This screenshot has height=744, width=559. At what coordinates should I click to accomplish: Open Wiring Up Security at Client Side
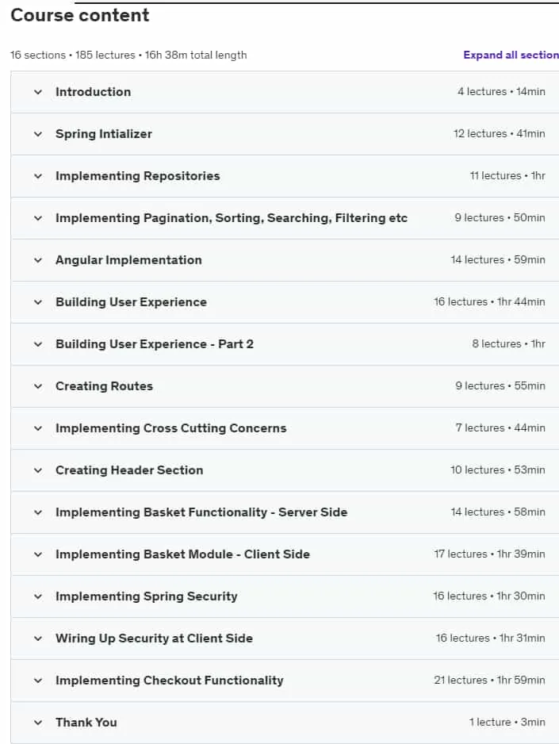(154, 639)
